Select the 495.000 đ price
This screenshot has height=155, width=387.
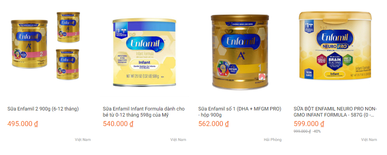tap(23, 124)
